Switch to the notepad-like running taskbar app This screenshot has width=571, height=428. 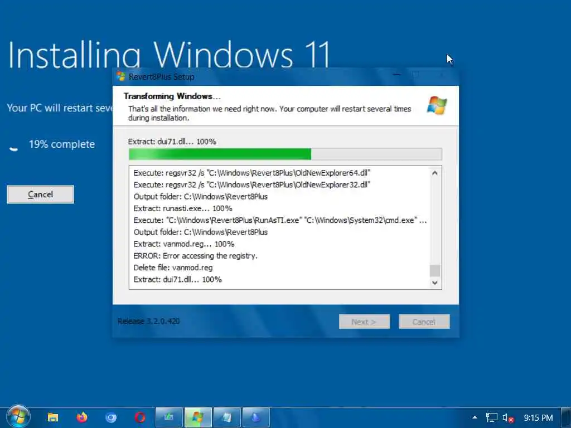[x=227, y=417]
